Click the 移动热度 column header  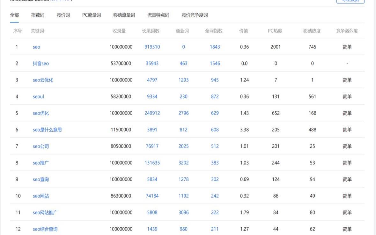312,31
